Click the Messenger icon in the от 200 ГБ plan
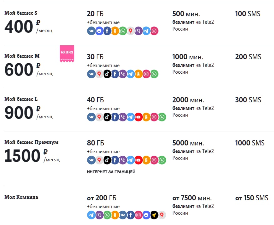 tap(146, 215)
